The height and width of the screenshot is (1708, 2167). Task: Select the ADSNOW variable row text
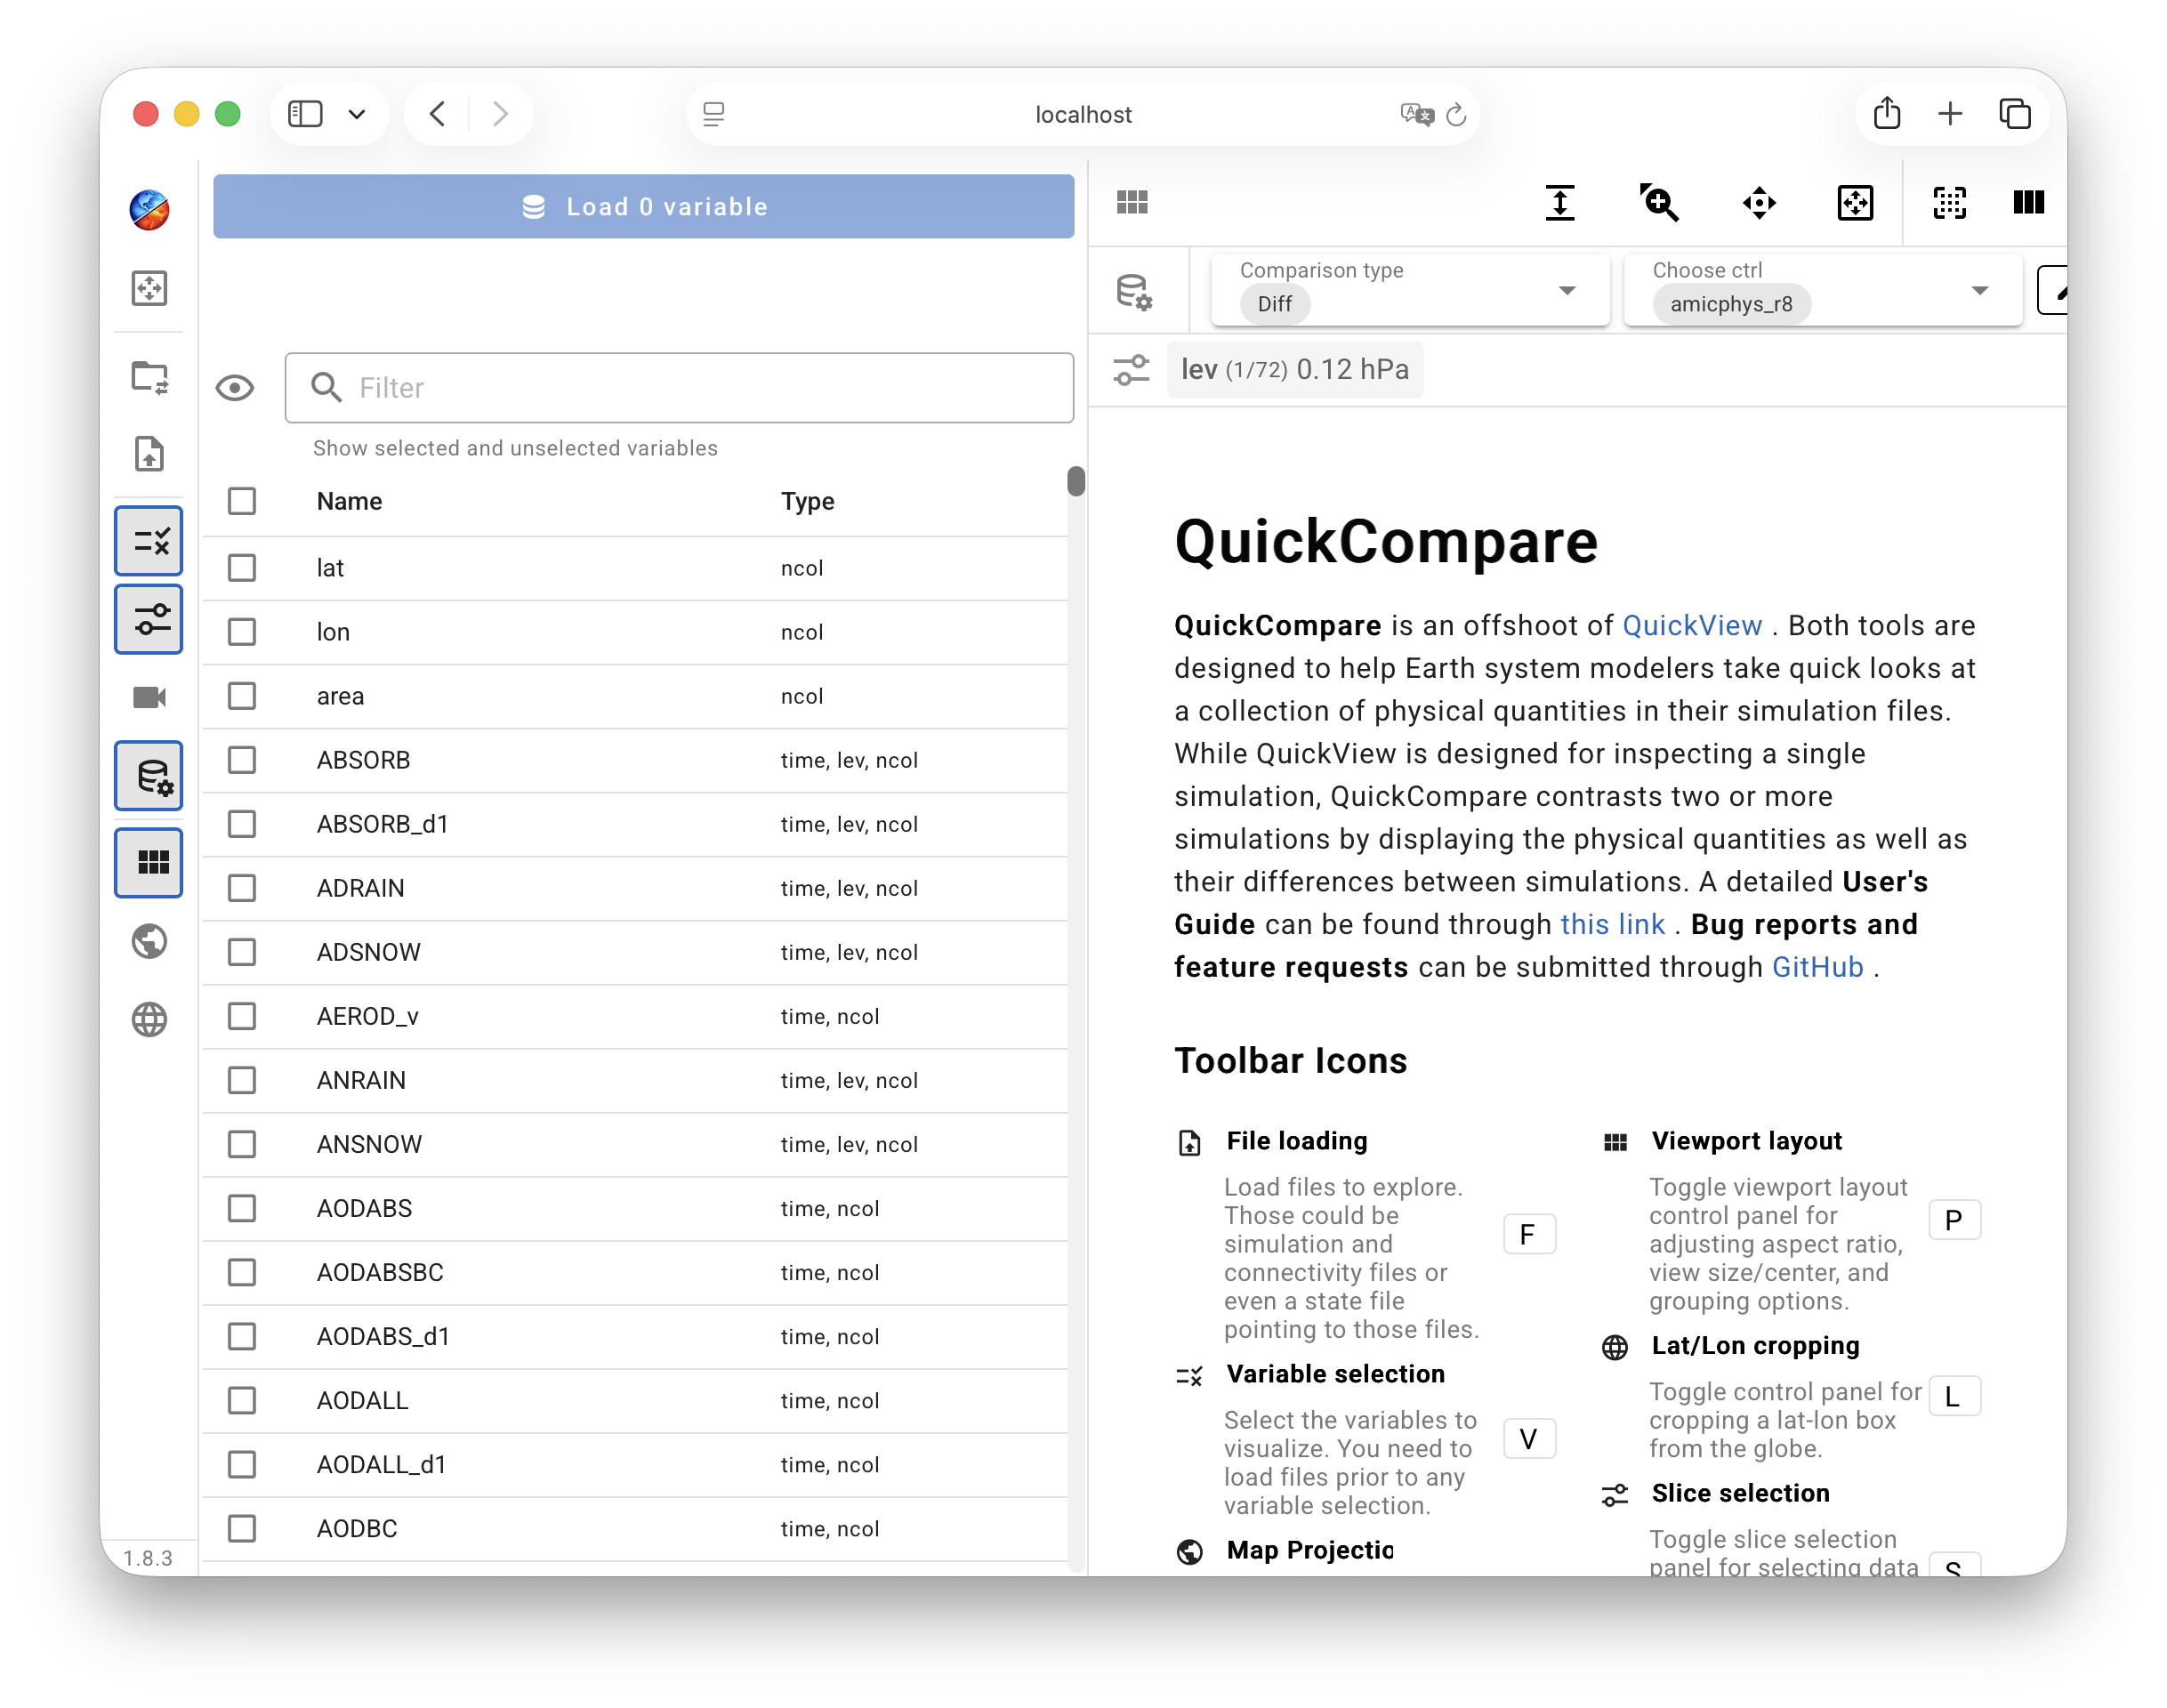(x=368, y=952)
